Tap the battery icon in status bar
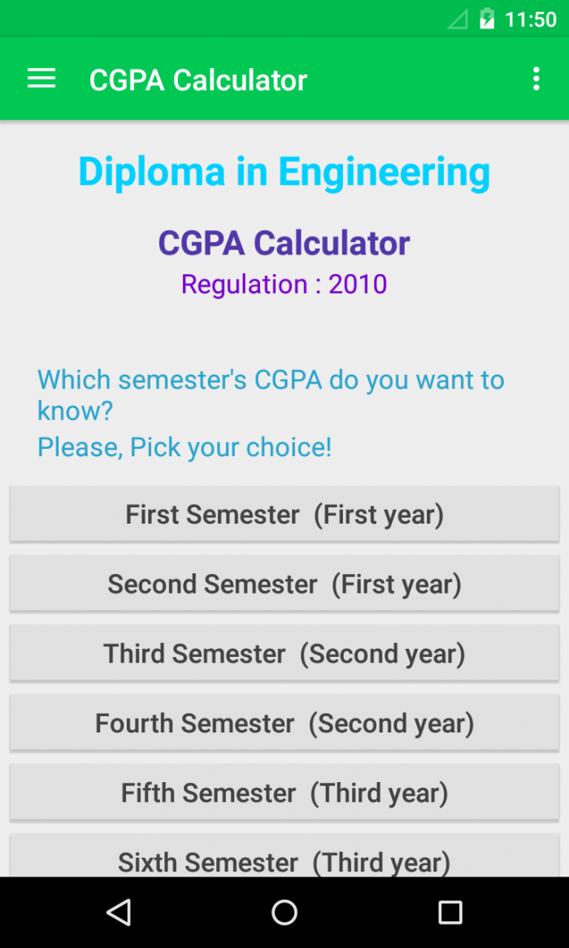 (487, 19)
